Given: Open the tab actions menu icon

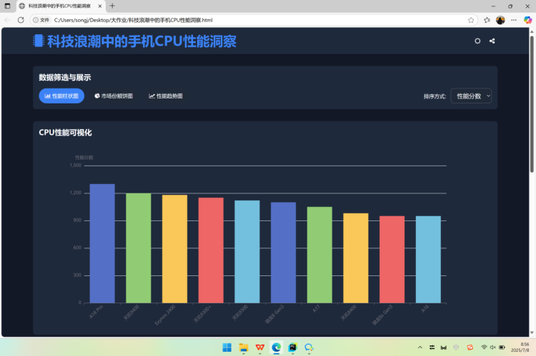Looking at the screenshot, I should click(7, 6).
